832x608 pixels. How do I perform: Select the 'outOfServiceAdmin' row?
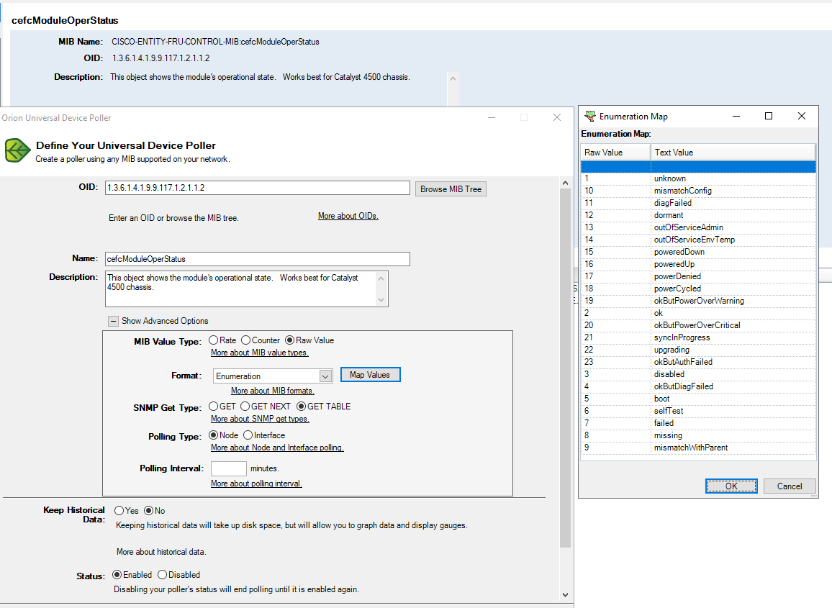tap(698, 227)
